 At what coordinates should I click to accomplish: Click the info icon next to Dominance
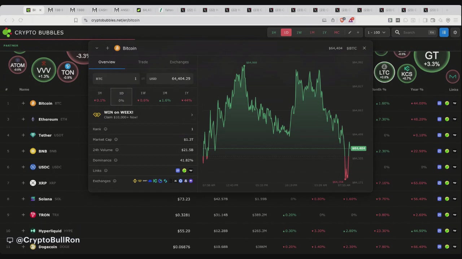[x=115, y=160]
